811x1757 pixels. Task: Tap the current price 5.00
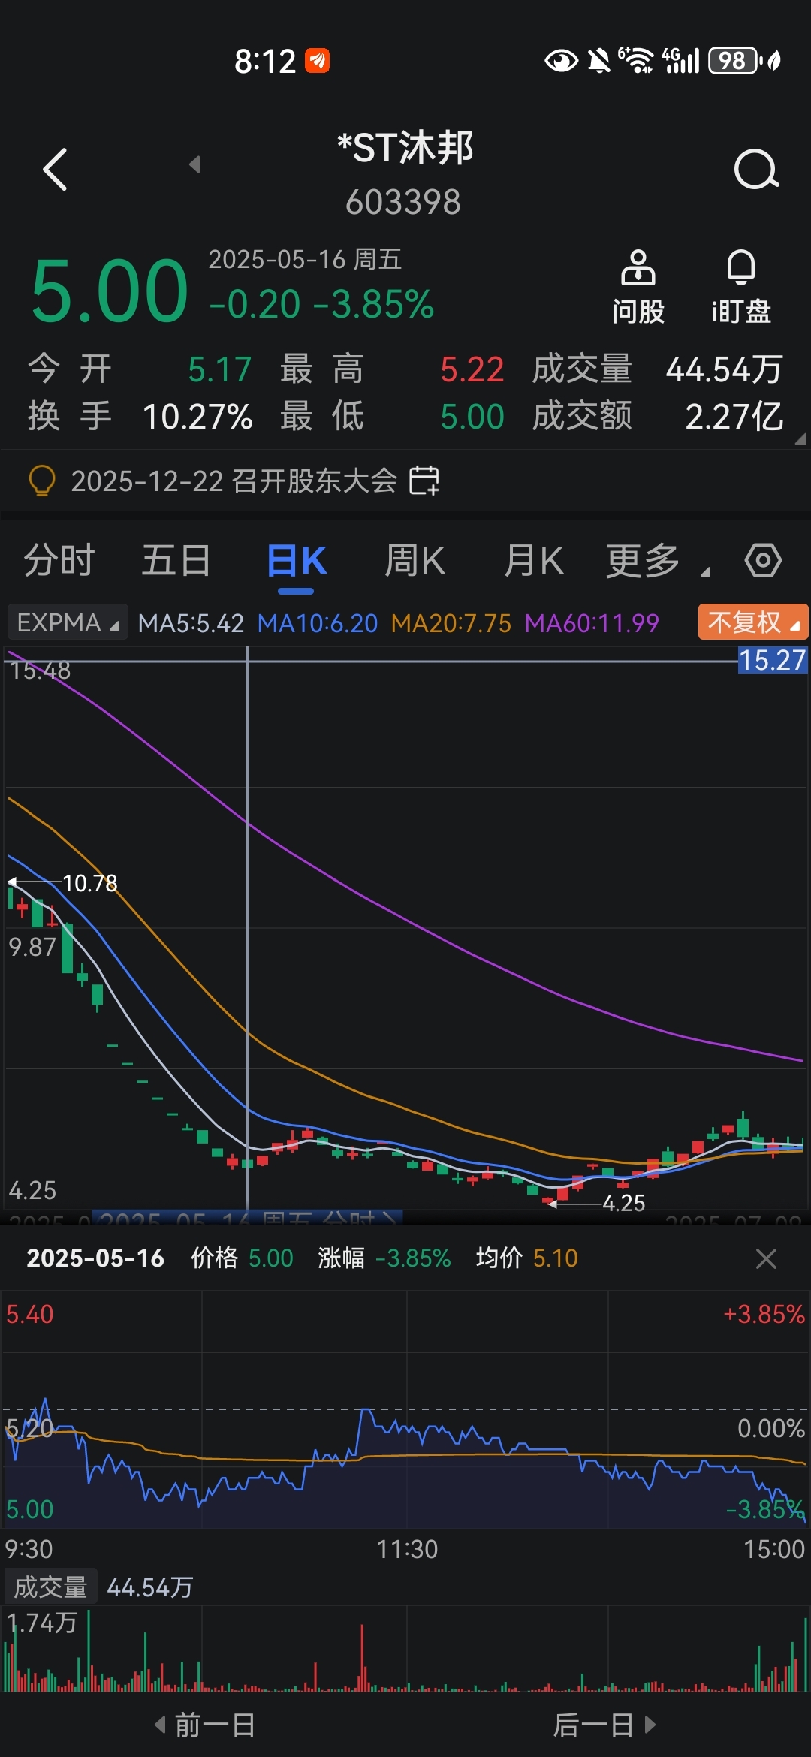(109, 291)
